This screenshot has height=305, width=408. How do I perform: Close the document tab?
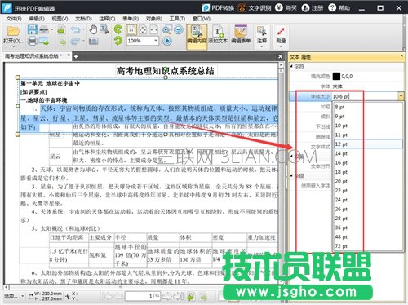(69, 55)
